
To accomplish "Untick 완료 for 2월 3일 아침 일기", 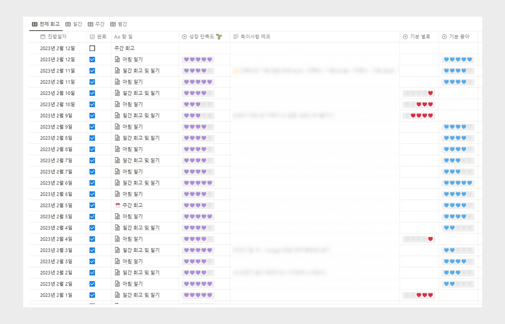I will pyautogui.click(x=92, y=261).
